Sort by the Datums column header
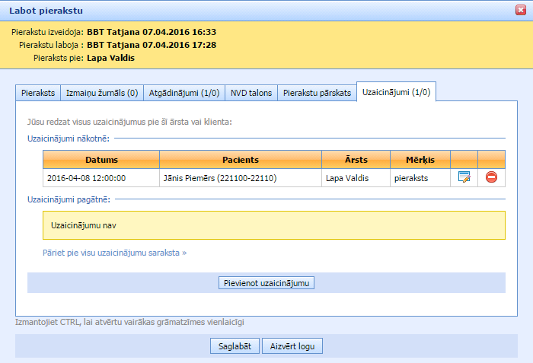Viewport: 533px width, 363px height. click(x=101, y=160)
